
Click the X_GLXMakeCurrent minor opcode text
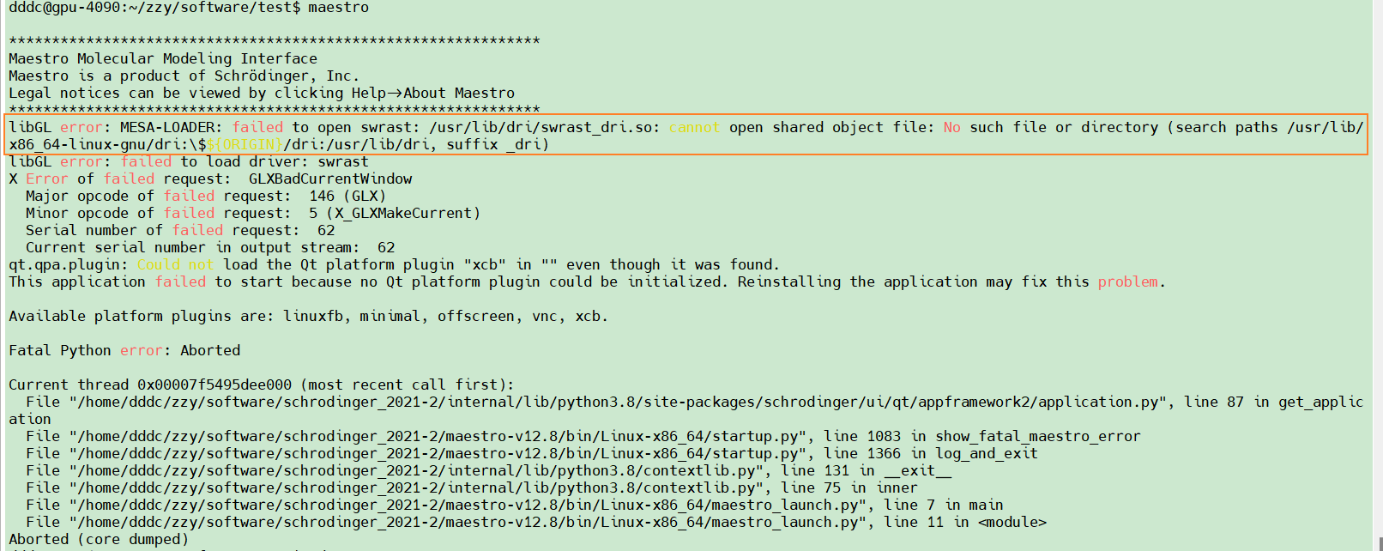point(403,213)
